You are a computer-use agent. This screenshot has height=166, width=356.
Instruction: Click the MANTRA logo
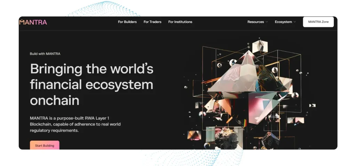pos(33,22)
